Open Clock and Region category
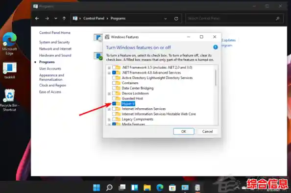Image resolution: width=291 pixels, height=193 pixels. tap(52, 85)
